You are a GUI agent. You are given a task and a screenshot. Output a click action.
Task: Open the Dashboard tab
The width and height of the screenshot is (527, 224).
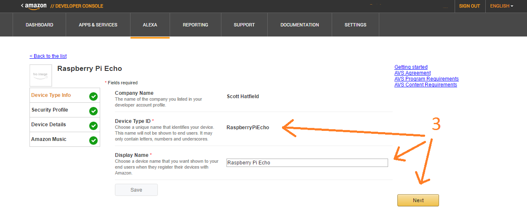(x=40, y=25)
